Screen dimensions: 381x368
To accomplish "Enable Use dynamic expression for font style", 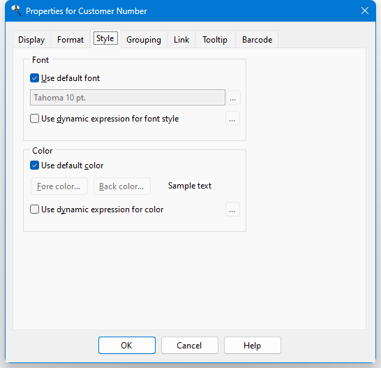I will [34, 119].
